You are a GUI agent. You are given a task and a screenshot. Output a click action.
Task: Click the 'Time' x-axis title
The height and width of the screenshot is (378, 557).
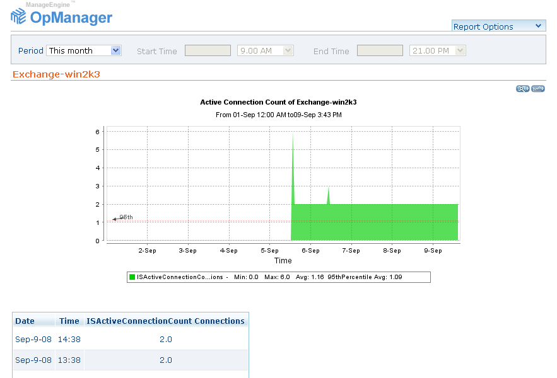coord(283,261)
